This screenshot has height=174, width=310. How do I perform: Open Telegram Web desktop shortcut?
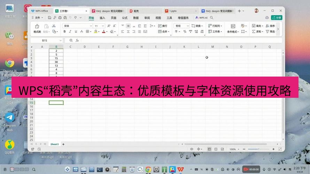pos(9,118)
